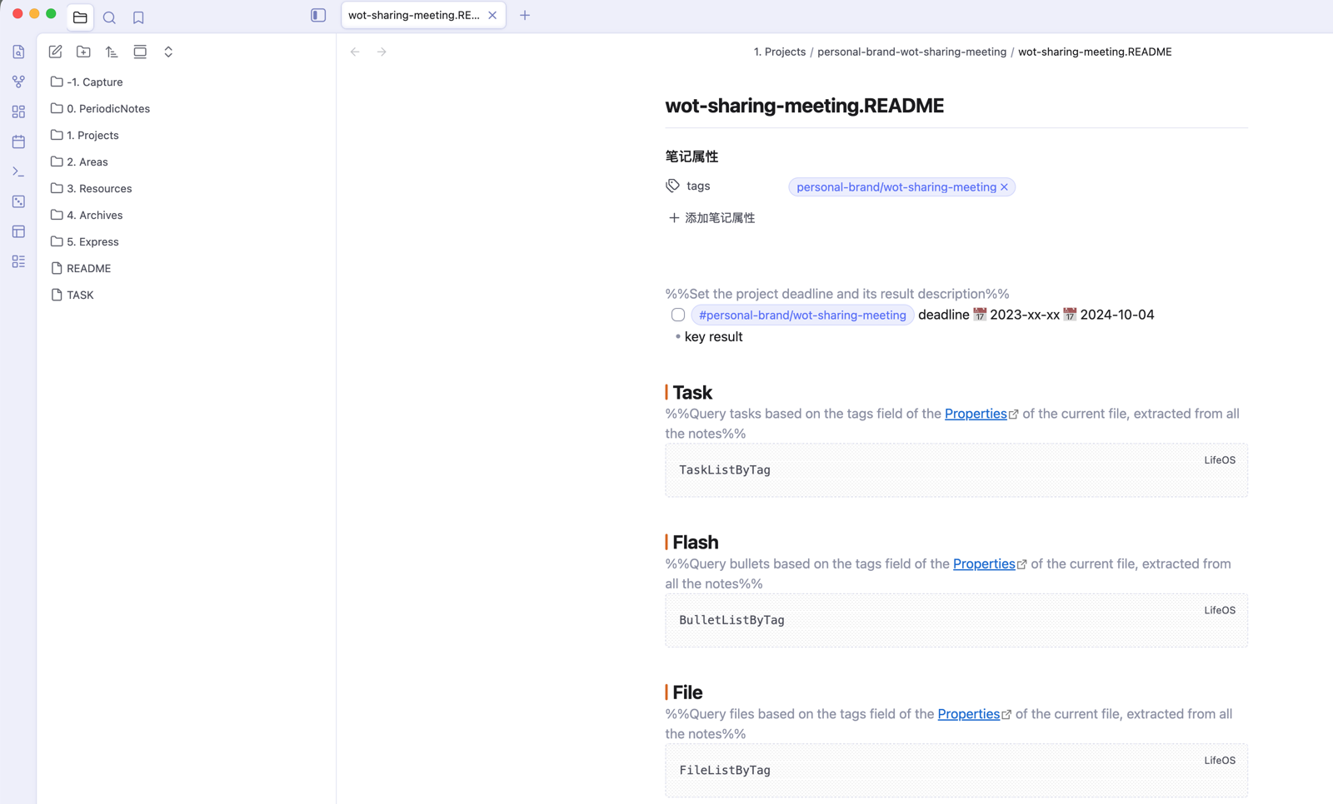Open the Properties link under Flash

point(984,563)
